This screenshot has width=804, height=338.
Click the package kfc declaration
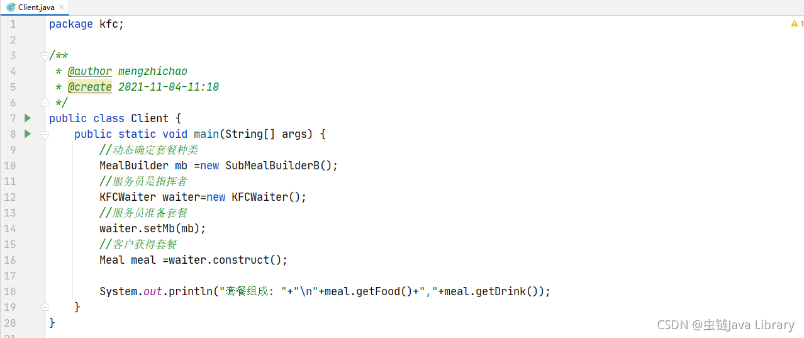click(x=87, y=24)
